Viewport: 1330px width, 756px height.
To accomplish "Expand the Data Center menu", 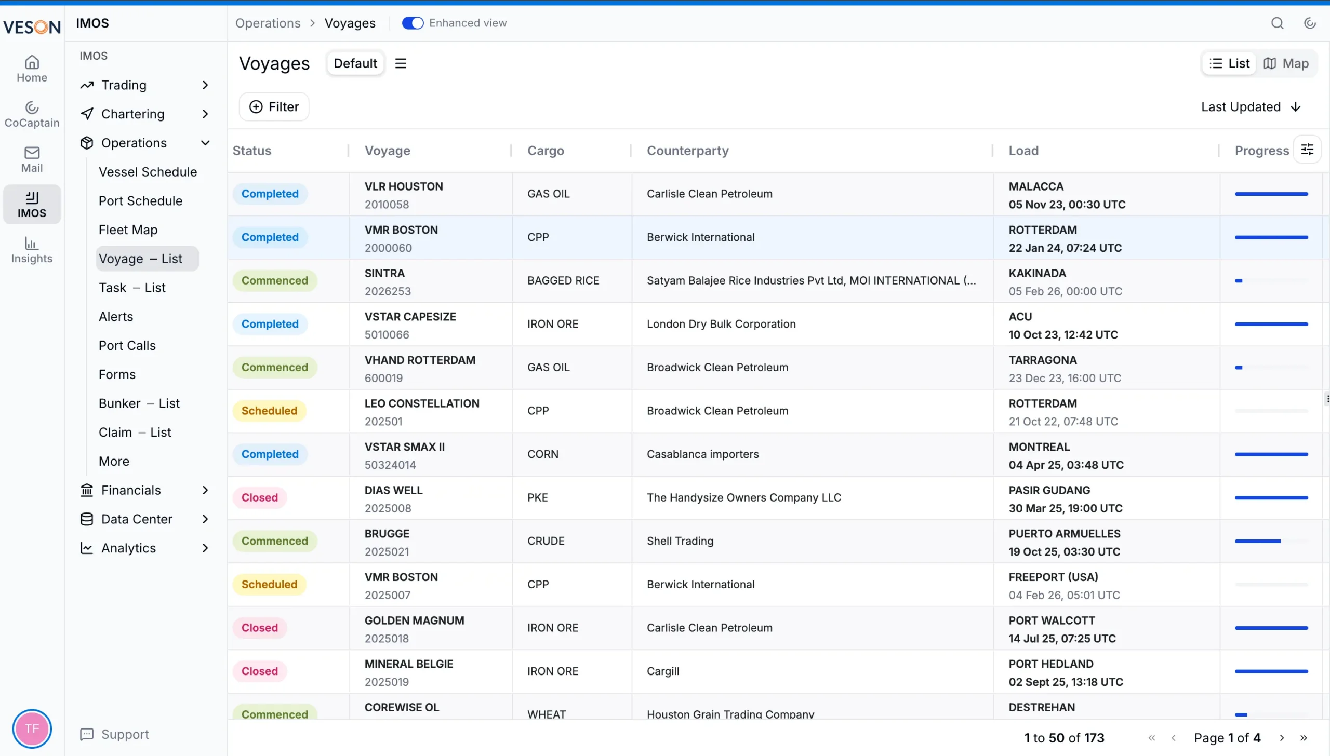I will pyautogui.click(x=205, y=519).
